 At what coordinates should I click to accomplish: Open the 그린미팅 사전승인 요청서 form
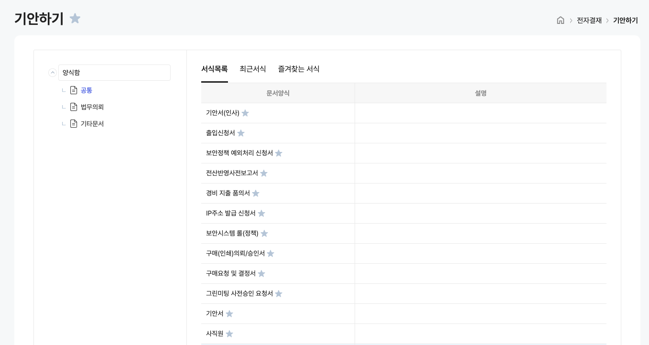click(239, 293)
